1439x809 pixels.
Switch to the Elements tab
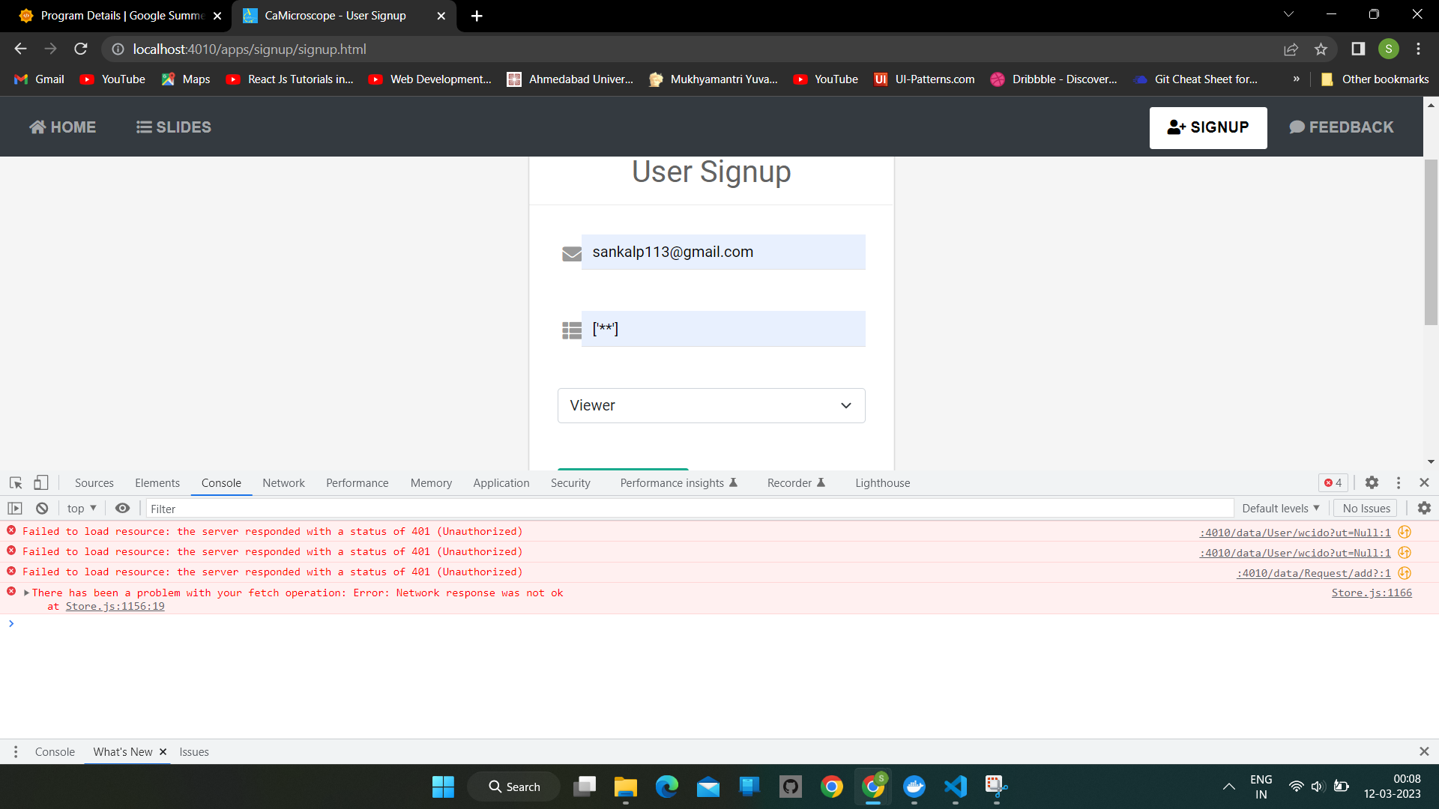(x=157, y=483)
